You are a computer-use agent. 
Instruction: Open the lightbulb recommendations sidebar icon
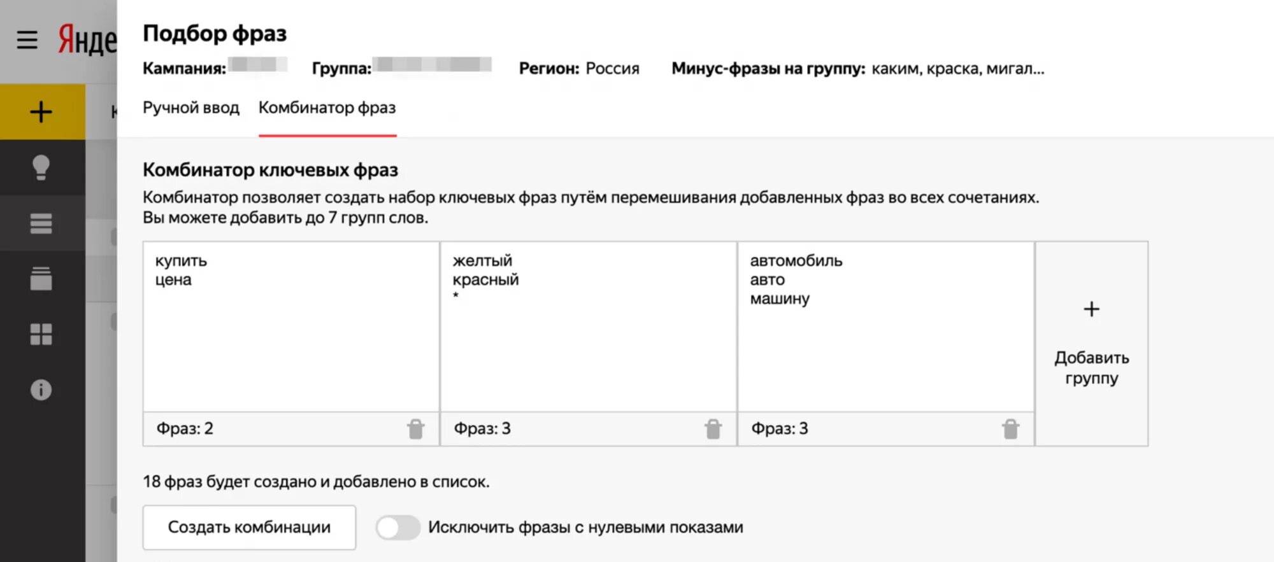pyautogui.click(x=41, y=167)
